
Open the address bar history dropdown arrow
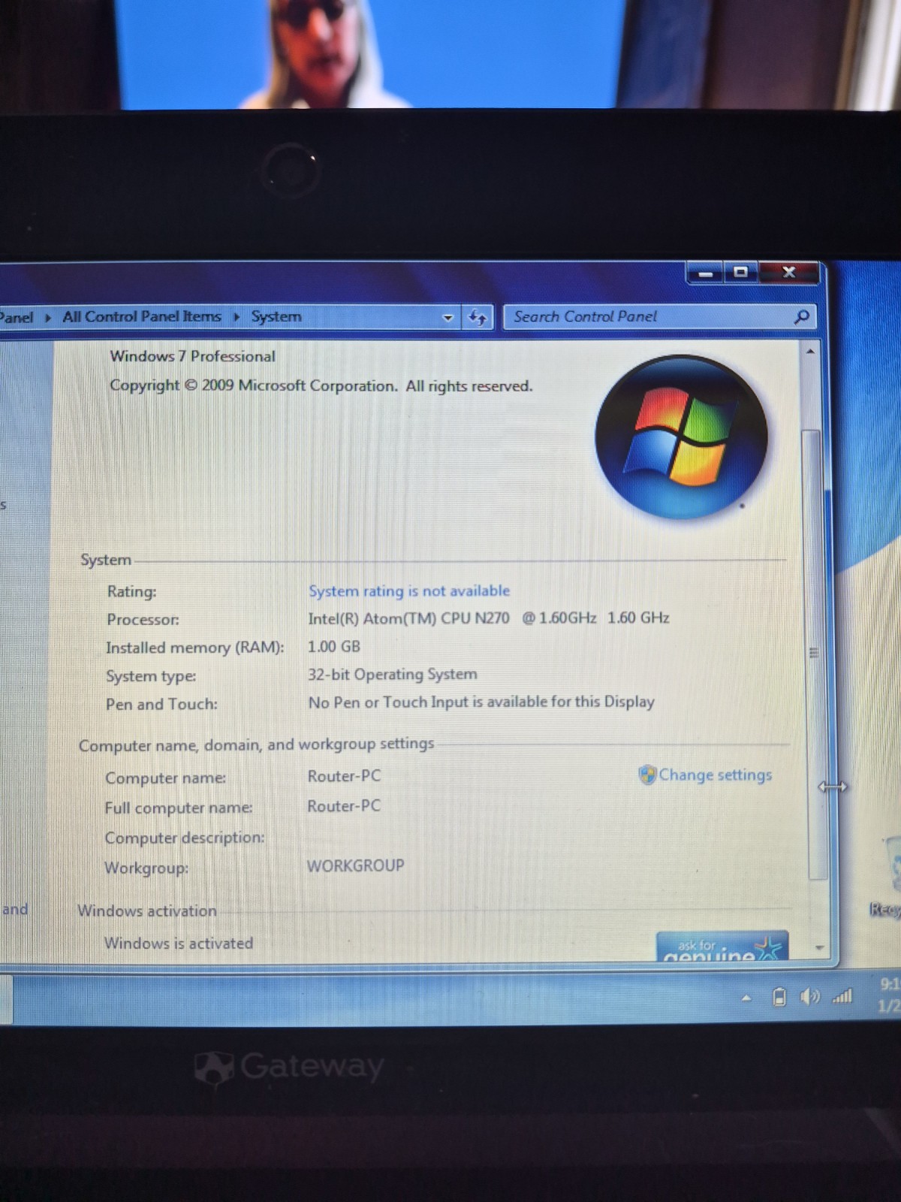(x=448, y=318)
